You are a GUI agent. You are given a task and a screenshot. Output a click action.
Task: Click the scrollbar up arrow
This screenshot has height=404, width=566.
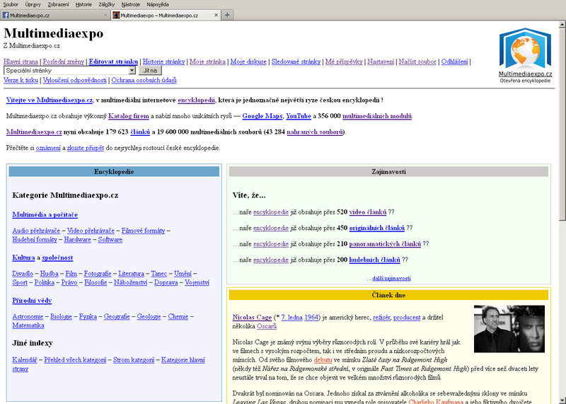pos(562,25)
